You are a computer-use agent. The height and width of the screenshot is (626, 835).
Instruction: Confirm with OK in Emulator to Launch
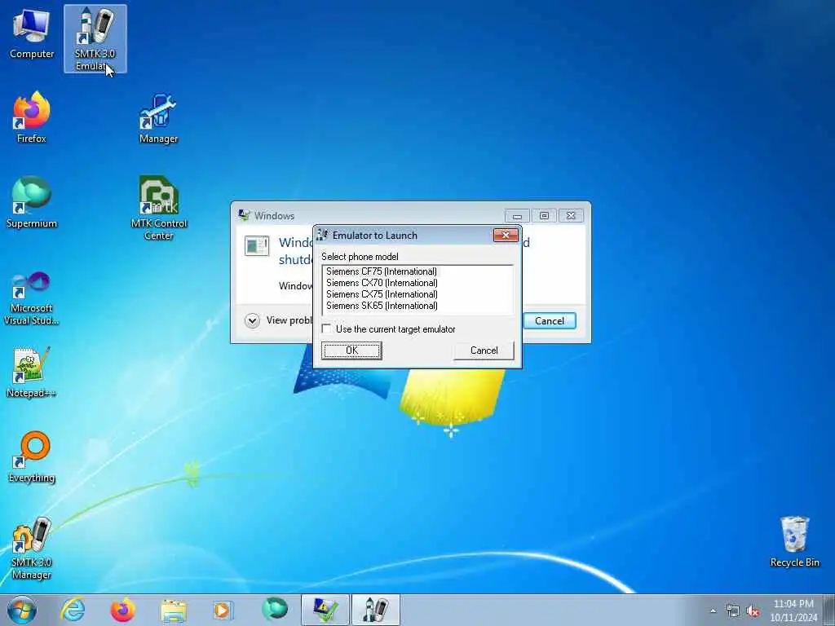351,350
